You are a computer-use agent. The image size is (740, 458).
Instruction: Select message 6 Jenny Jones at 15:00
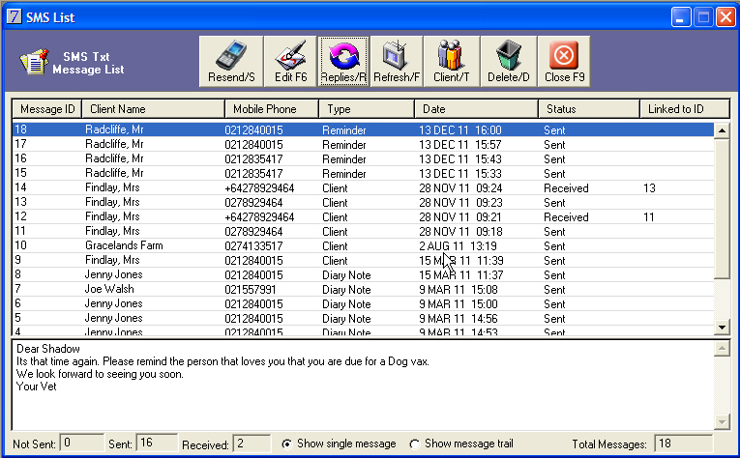[x=363, y=304]
